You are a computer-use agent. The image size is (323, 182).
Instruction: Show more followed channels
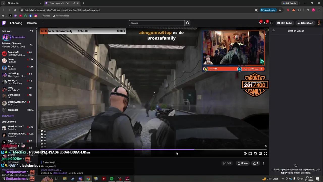8,116
